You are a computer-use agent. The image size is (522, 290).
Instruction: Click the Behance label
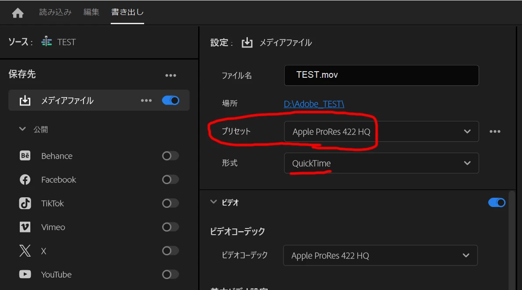(57, 156)
